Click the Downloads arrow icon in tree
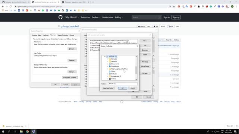Image resolution: width=239 pixels, height=134 pixels. click(x=110, y=66)
